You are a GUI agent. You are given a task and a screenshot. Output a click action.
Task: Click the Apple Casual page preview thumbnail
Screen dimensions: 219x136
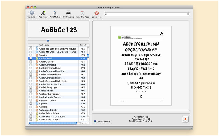141,66
